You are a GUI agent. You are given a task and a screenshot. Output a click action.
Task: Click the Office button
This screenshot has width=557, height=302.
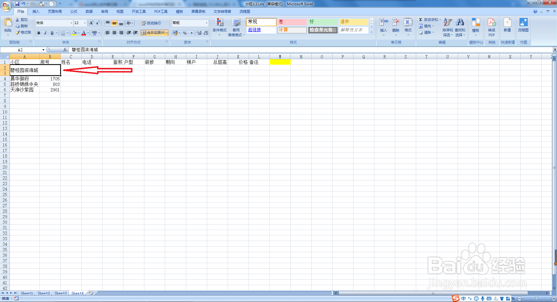point(6,6)
